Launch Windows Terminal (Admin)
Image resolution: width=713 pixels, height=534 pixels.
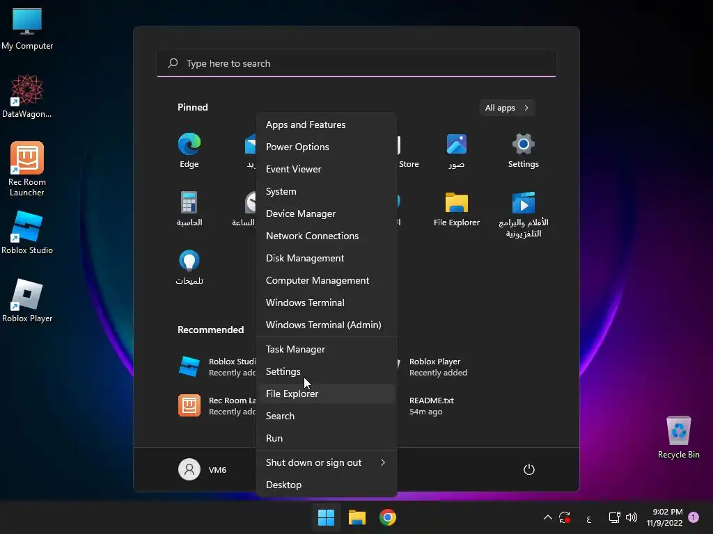[326, 325]
